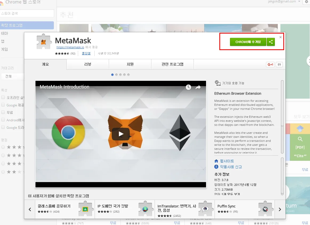The height and width of the screenshot is (225, 310).
Task: Click the MetaMask fox extension icon
Action: tap(43, 42)
